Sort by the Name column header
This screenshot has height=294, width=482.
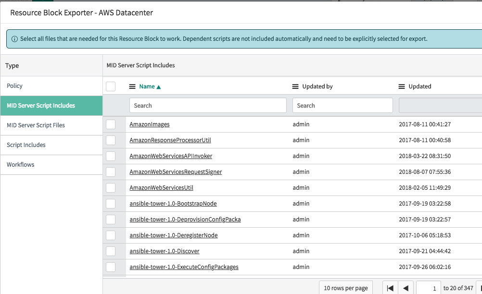(147, 86)
